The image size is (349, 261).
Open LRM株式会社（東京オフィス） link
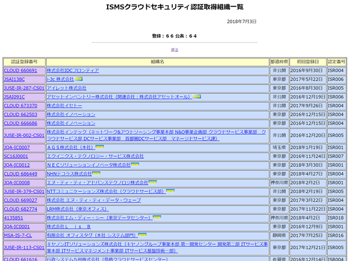77,209
